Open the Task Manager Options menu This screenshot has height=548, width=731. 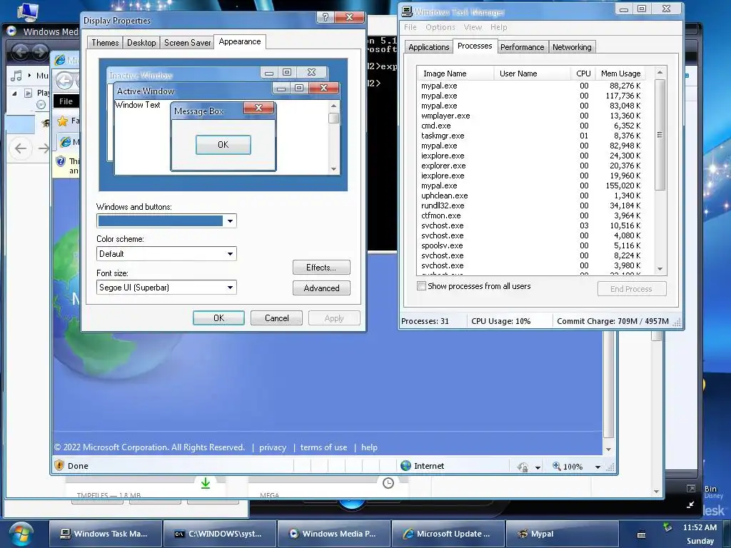[x=440, y=28]
